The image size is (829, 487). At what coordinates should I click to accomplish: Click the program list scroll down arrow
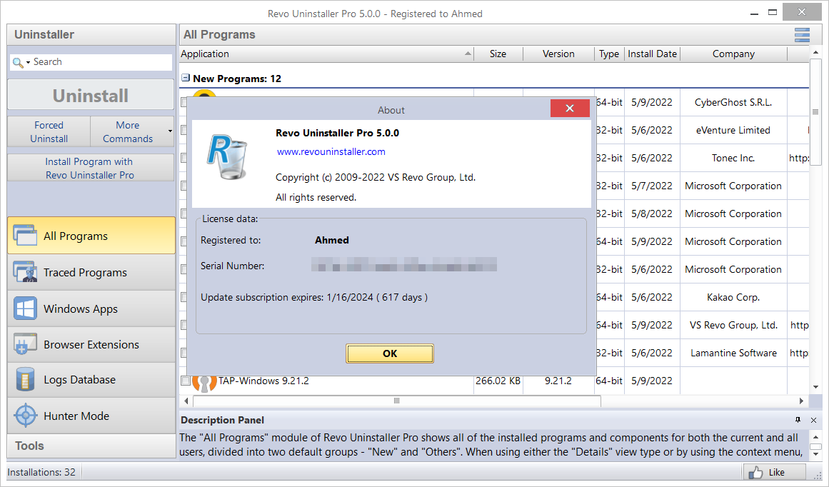(x=815, y=387)
